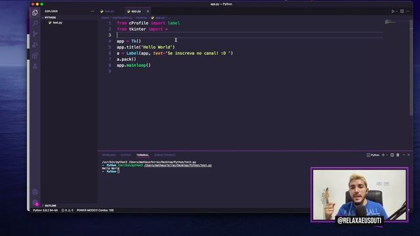
Task: Create a new terminal with plus icon
Action: (x=383, y=155)
